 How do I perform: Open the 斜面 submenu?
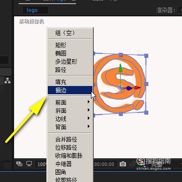[x=70, y=111]
